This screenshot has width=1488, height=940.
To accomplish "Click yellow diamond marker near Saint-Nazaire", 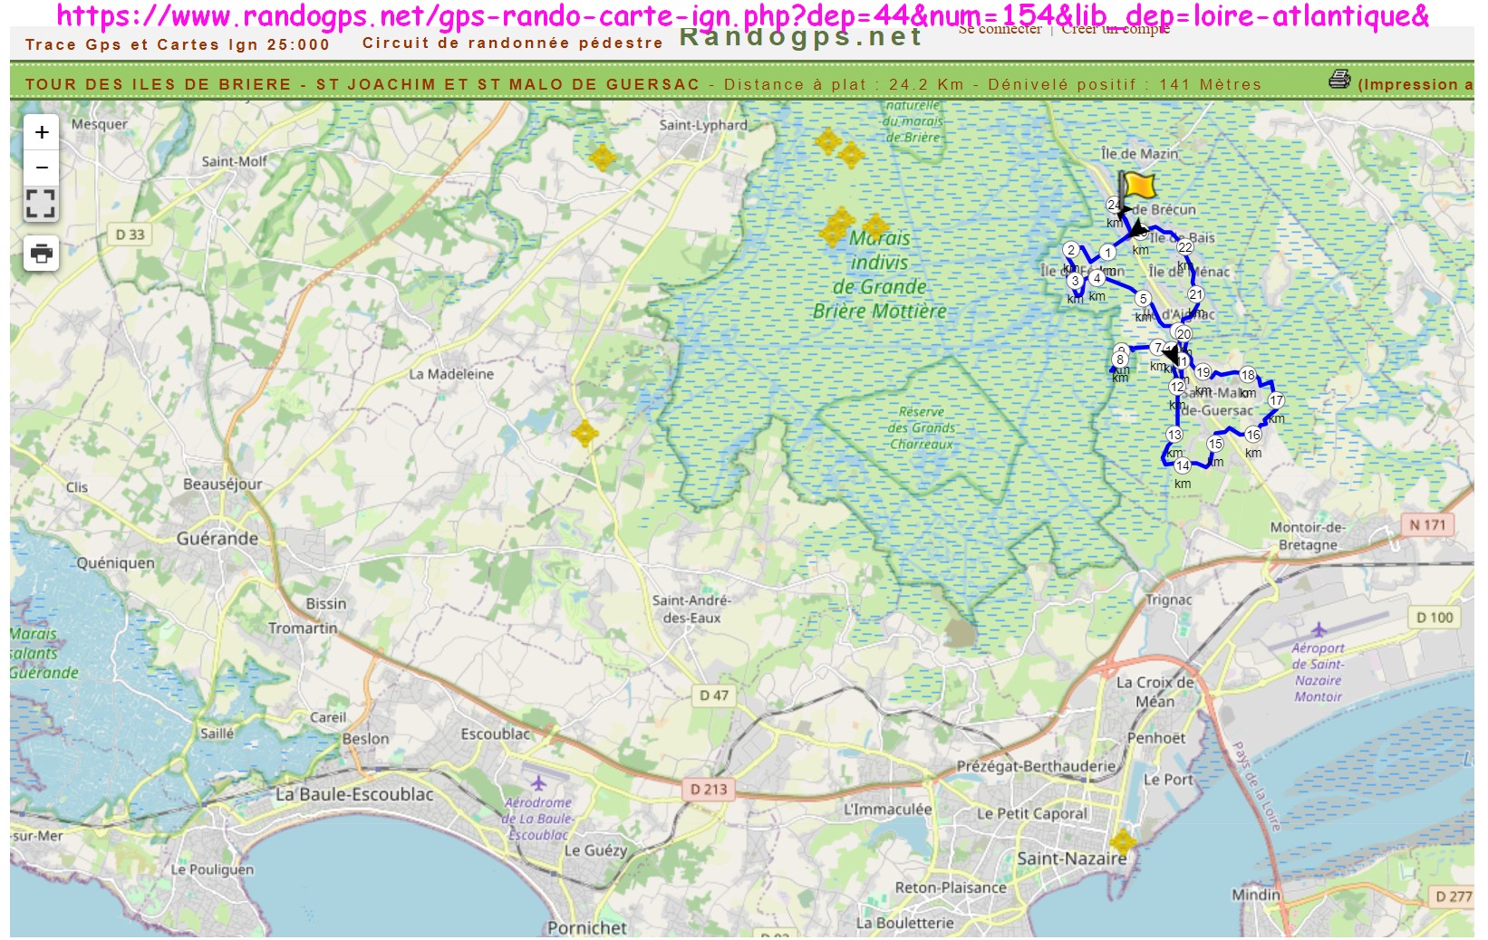I will [1123, 841].
